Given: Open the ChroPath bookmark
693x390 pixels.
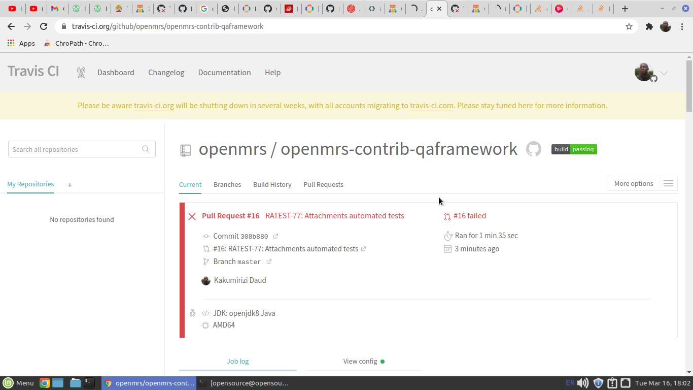Looking at the screenshot, I should point(77,43).
